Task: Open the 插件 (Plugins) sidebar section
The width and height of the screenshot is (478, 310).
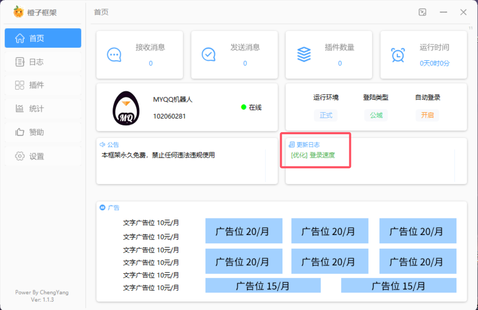Action: 42,85
